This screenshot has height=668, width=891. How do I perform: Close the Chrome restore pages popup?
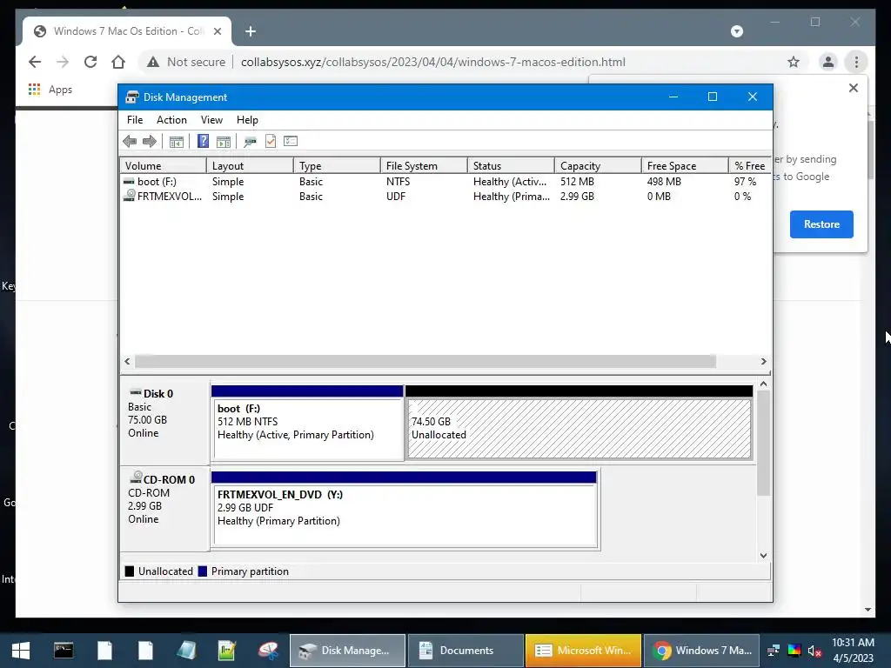pos(854,88)
